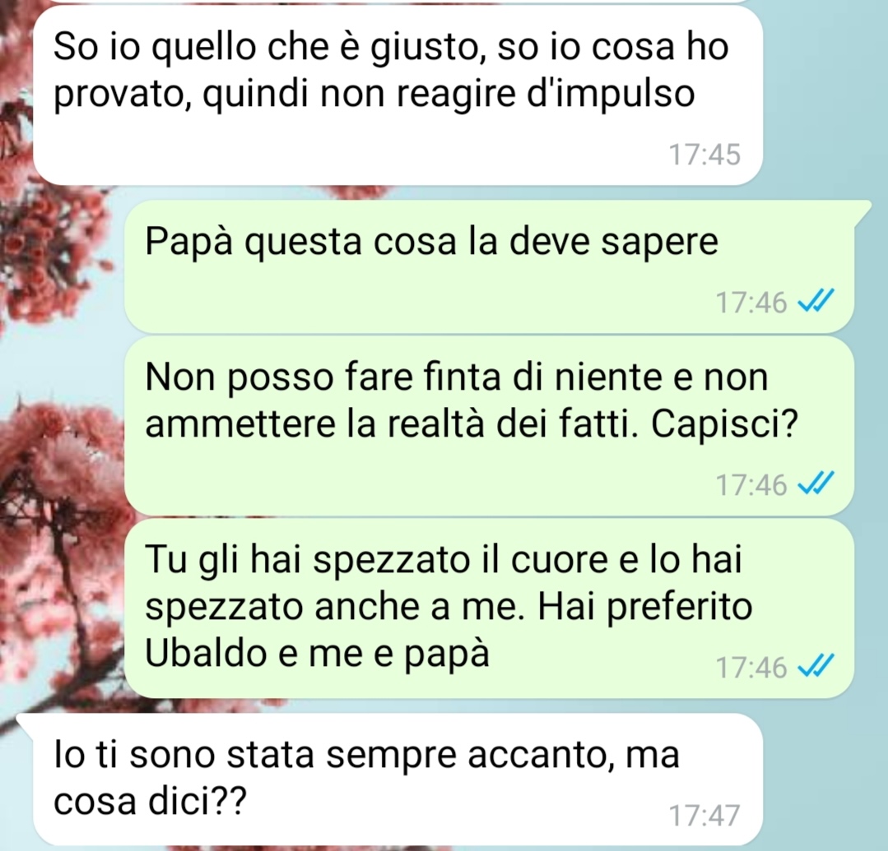
Task: Select the message 'Non posso fare finta di niente'
Action: [x=489, y=426]
